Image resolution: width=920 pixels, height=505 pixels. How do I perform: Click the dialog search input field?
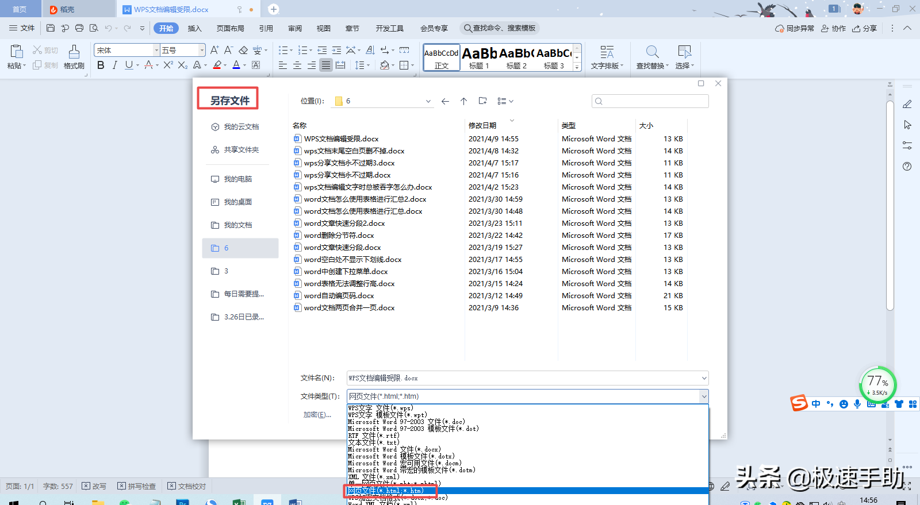click(x=650, y=101)
